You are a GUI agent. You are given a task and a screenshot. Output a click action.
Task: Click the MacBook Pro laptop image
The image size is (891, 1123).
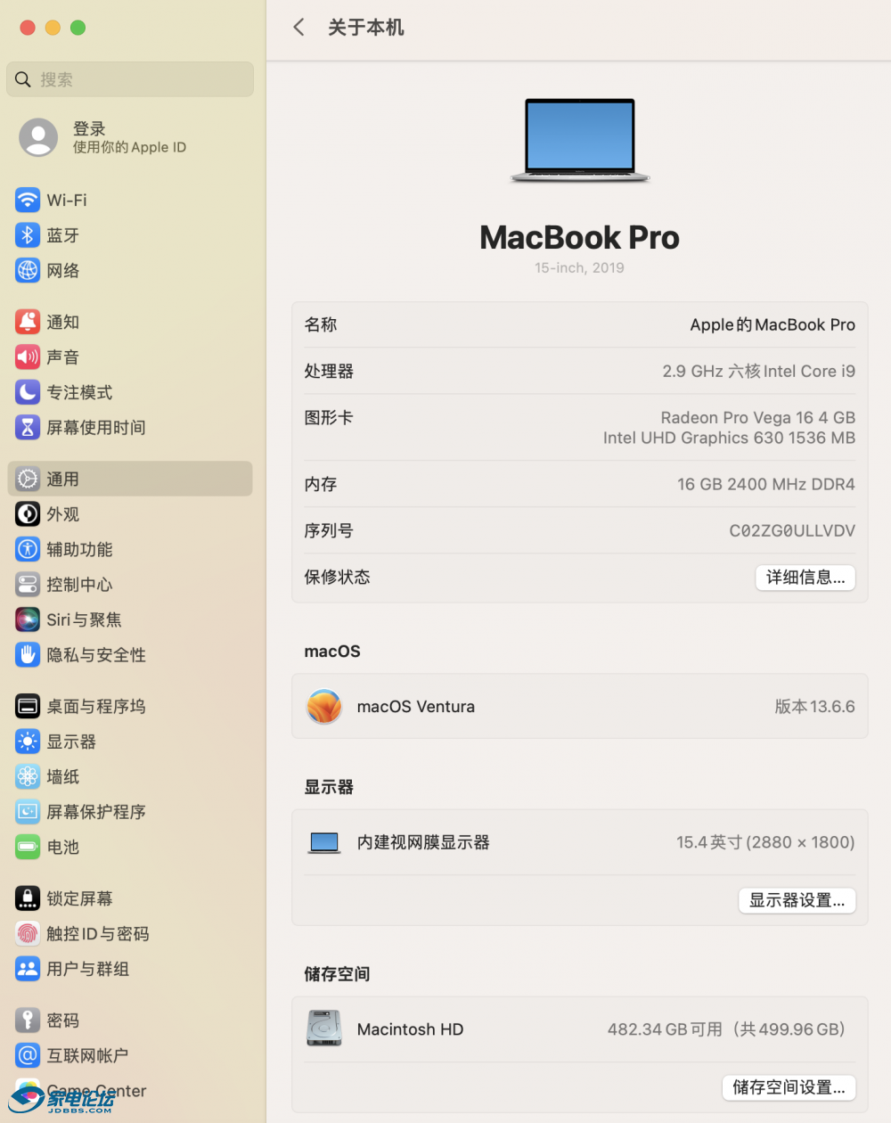(580, 141)
